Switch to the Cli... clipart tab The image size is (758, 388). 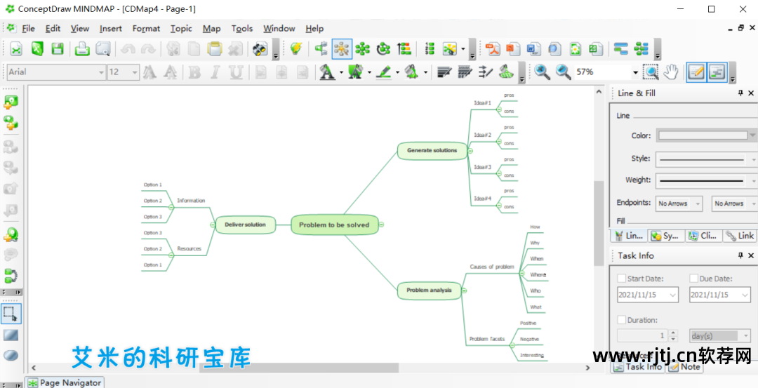point(703,236)
